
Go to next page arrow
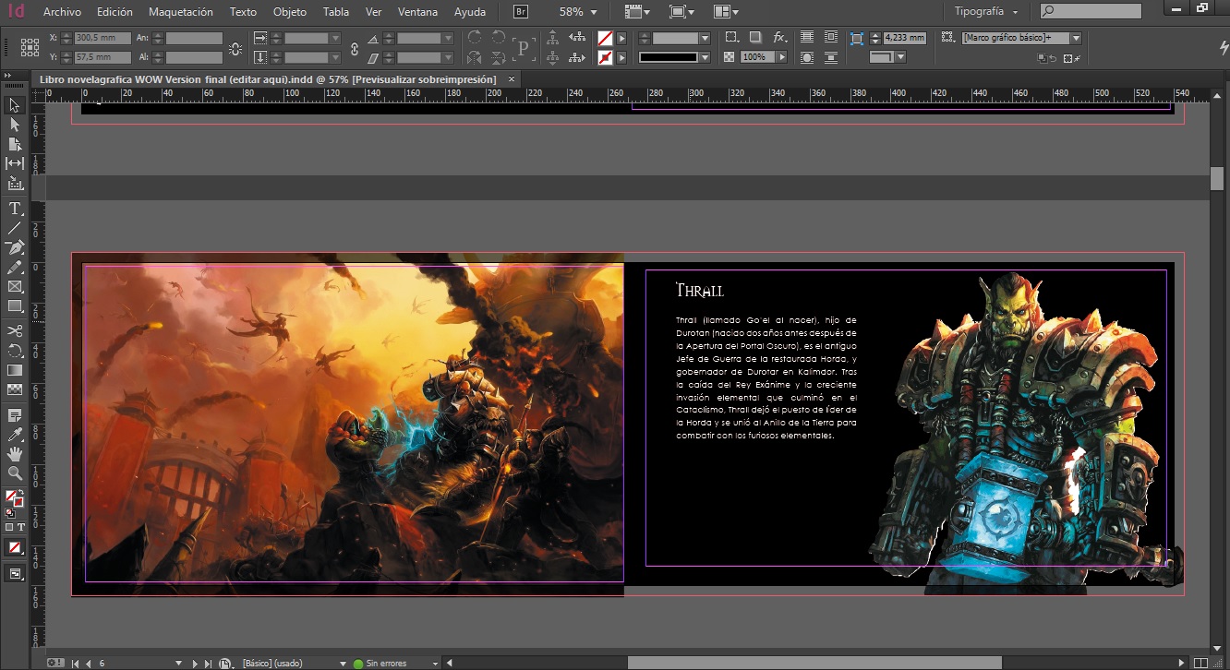tap(195, 663)
